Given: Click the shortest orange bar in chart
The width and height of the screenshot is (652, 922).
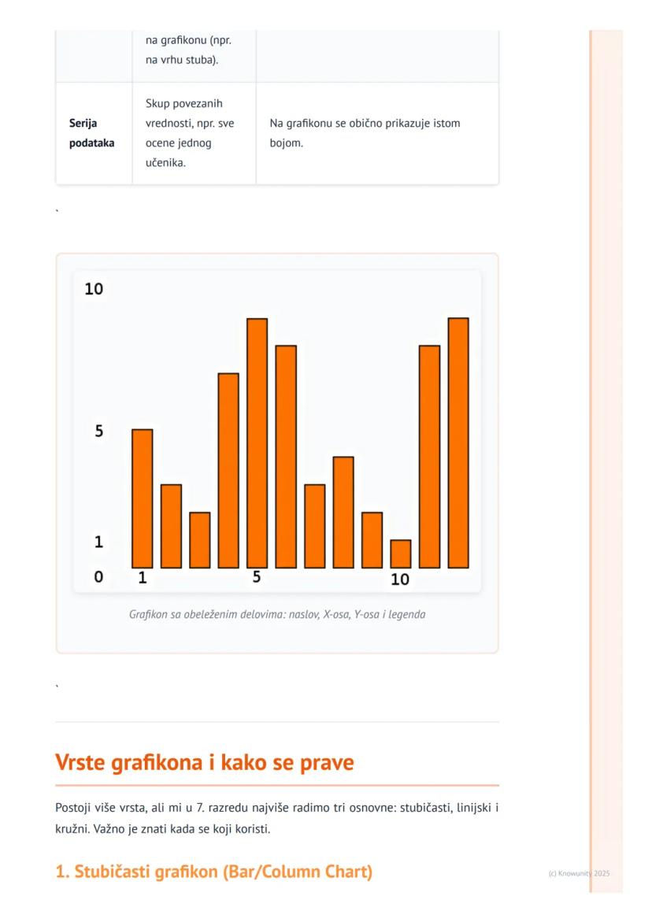Looking at the screenshot, I should [401, 554].
